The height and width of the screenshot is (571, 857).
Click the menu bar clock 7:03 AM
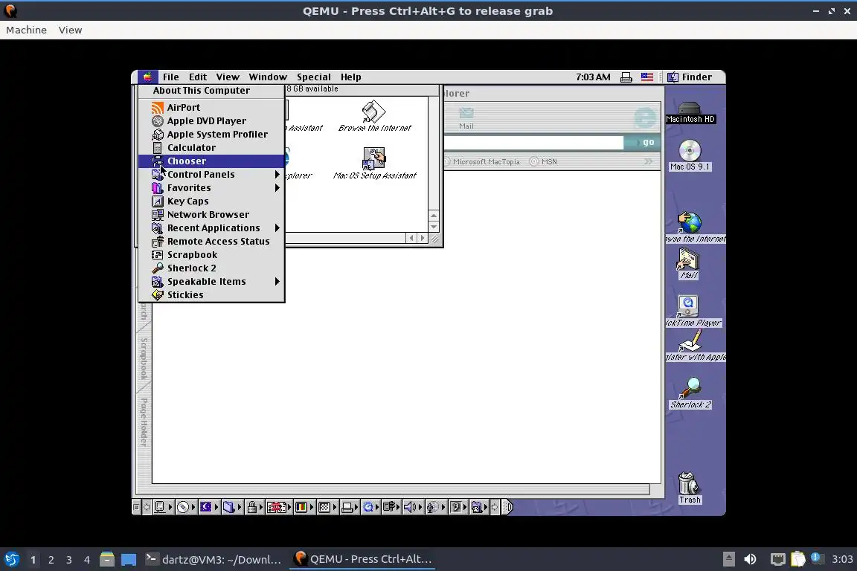point(593,77)
